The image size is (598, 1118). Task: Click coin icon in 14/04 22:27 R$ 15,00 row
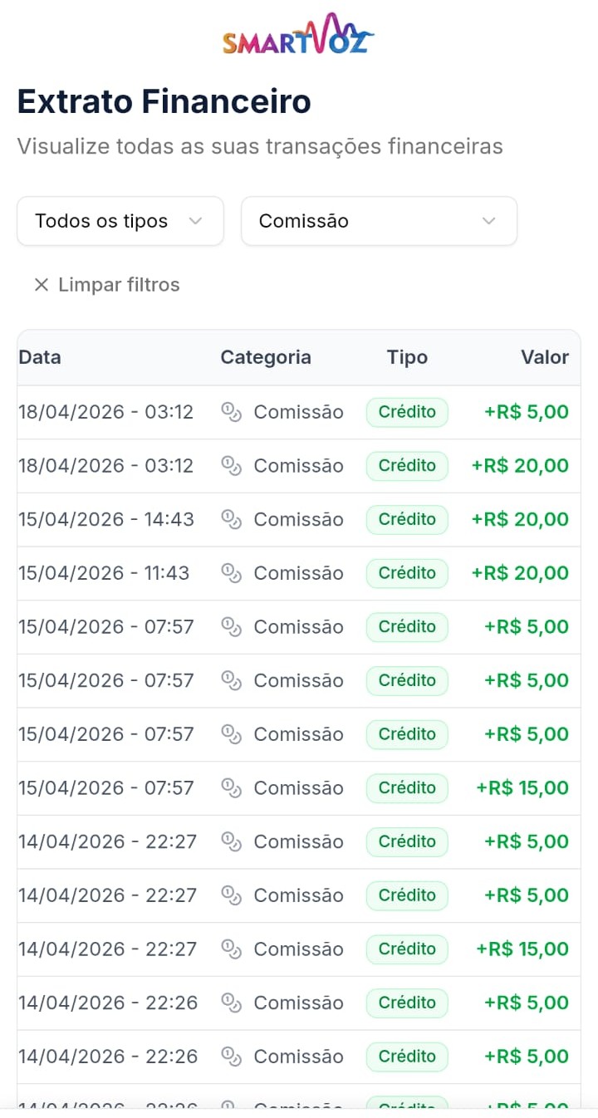[x=231, y=949]
